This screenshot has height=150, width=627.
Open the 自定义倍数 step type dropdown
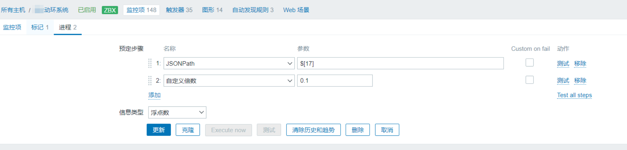click(229, 81)
